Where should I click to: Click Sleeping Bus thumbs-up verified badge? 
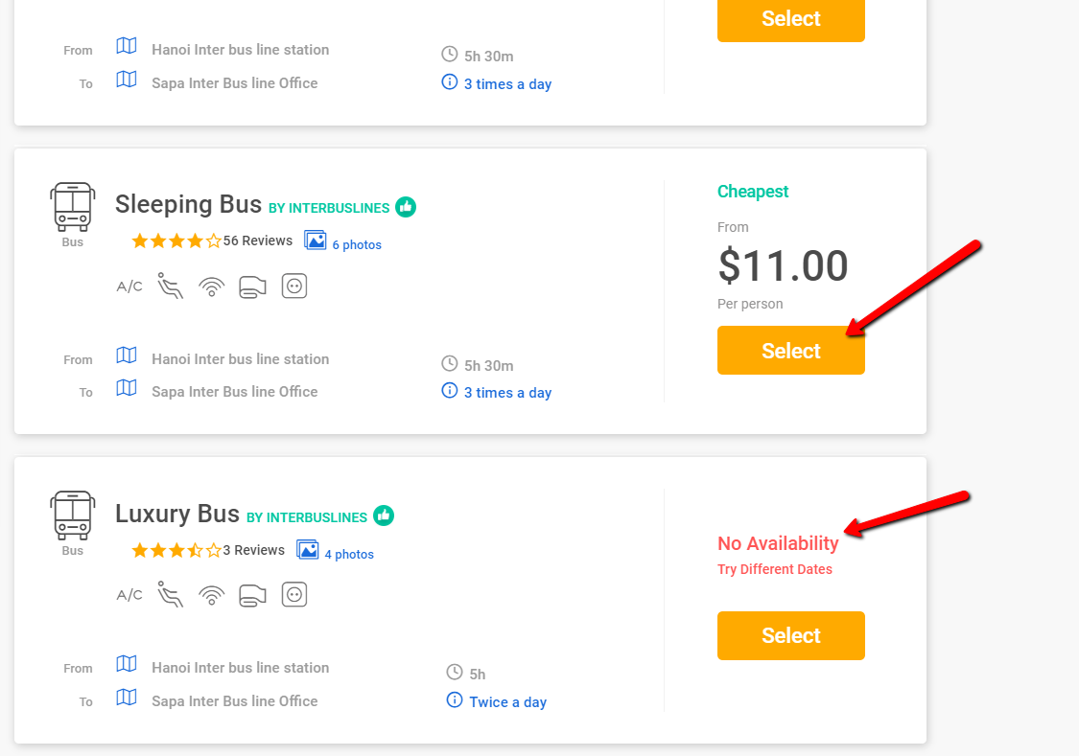coord(406,206)
